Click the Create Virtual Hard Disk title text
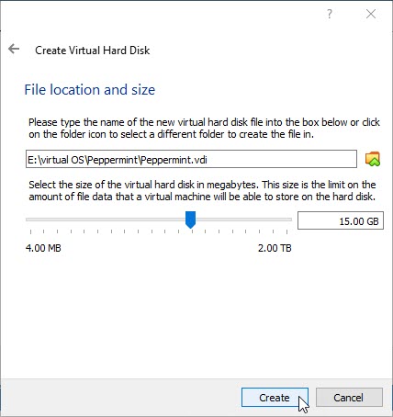 pos(93,51)
